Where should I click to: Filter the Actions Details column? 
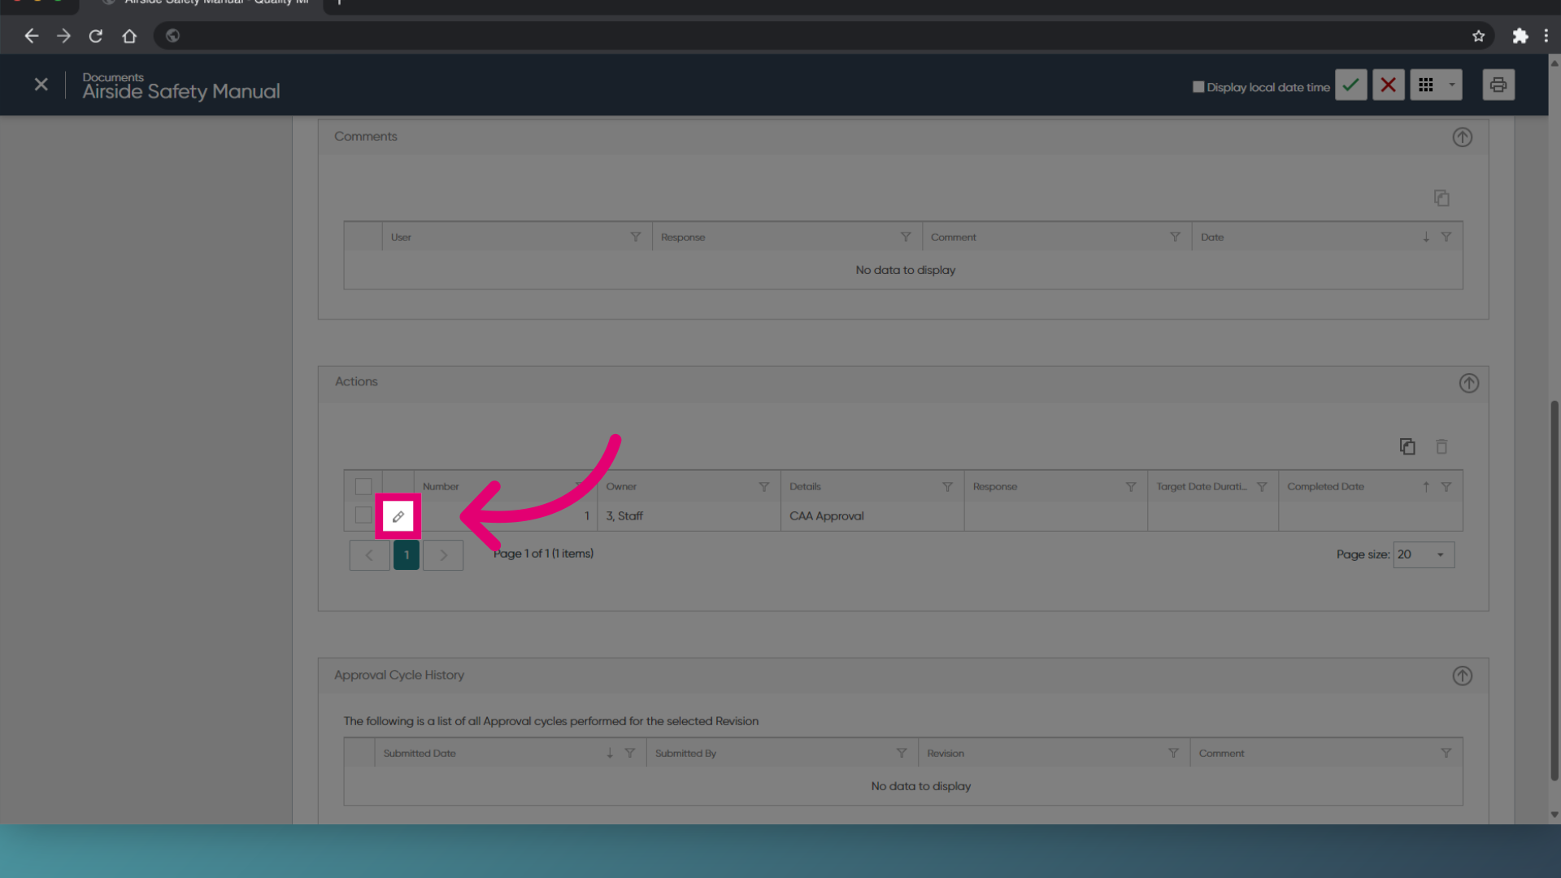[947, 486]
